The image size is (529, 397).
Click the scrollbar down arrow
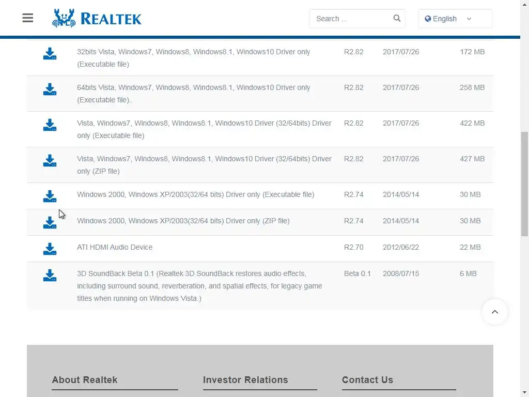click(x=524, y=393)
